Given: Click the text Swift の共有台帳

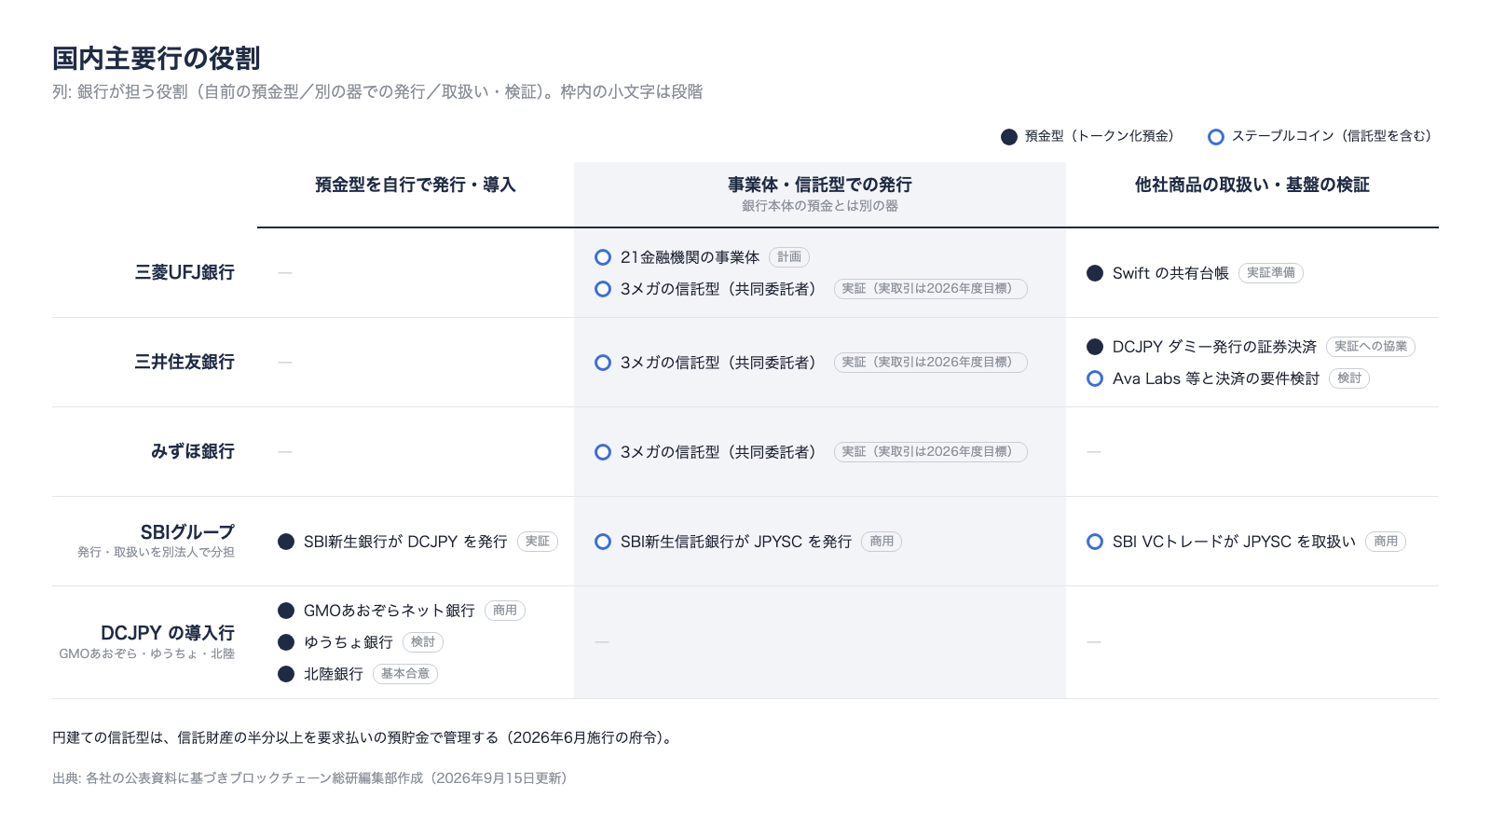Looking at the screenshot, I should [1170, 273].
